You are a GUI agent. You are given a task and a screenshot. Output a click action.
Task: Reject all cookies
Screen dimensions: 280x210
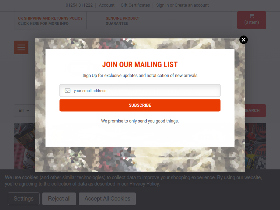59,198
